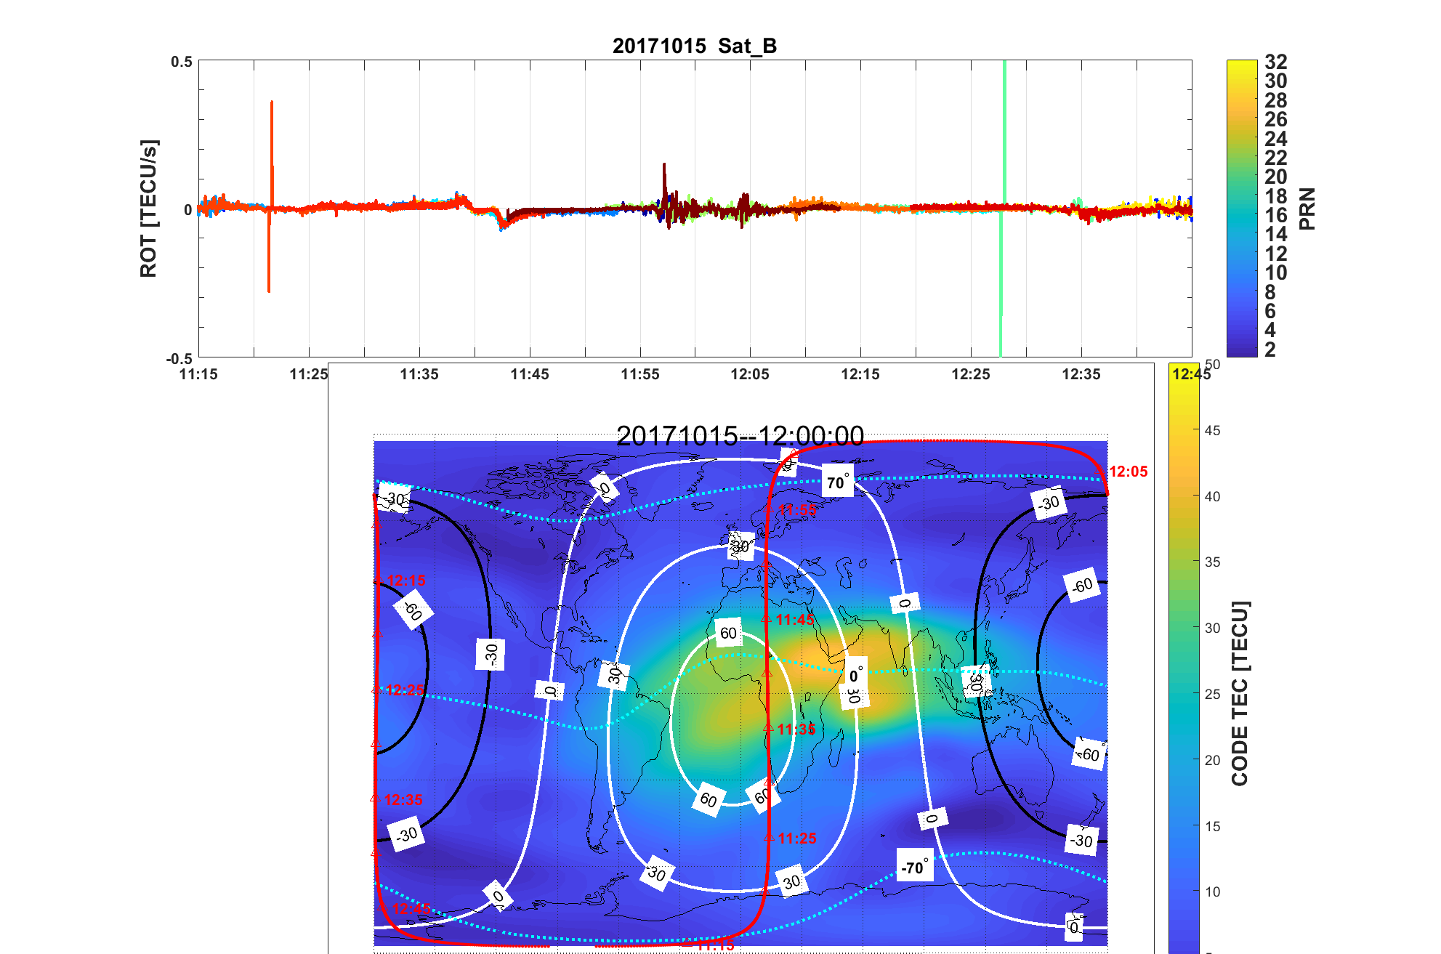Select the "11:15" x-axis tick under ROT plot

(198, 374)
